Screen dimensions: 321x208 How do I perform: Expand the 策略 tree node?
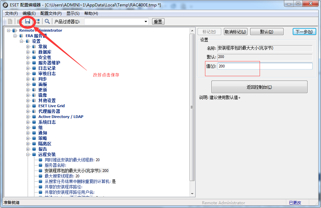(x=28, y=139)
